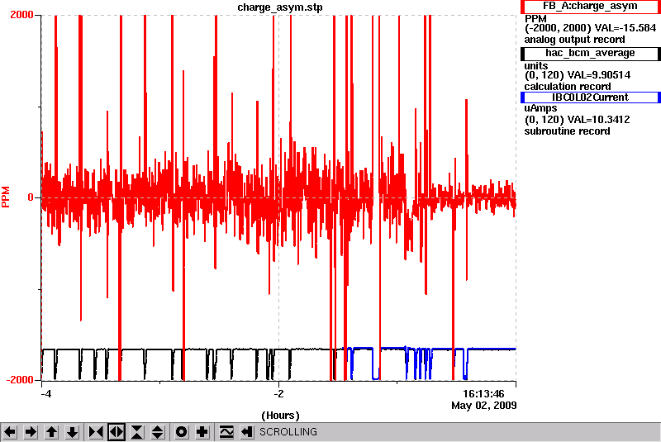661x442 pixels.
Task: Pan the plot left with left arrow
Action: pos(10,432)
